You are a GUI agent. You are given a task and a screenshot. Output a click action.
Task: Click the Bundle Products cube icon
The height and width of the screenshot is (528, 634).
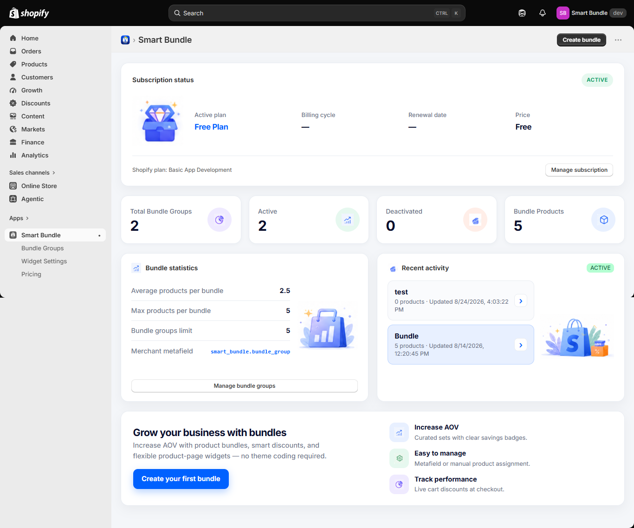603,220
